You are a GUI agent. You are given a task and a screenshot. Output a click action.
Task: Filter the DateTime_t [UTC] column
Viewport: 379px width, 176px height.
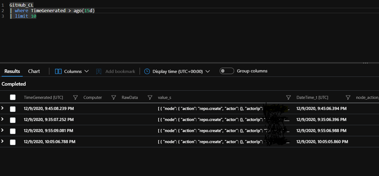[348, 98]
